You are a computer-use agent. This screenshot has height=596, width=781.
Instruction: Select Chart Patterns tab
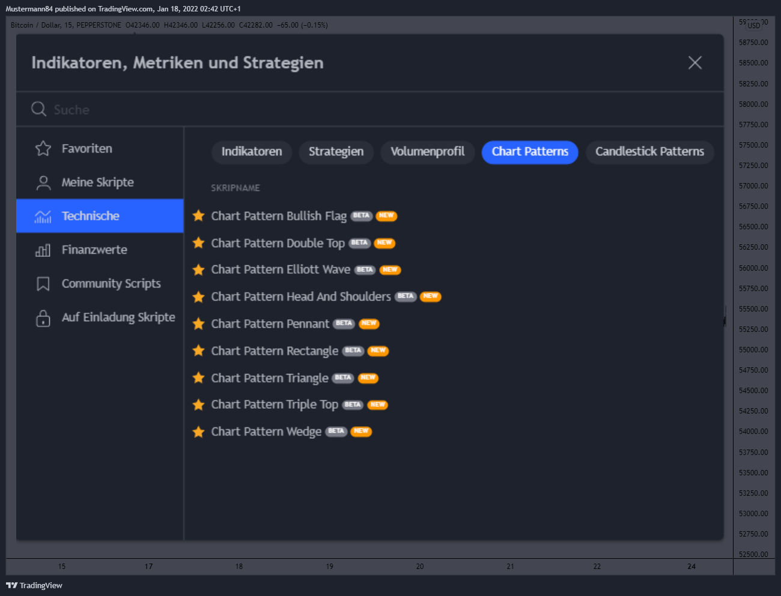coord(530,152)
